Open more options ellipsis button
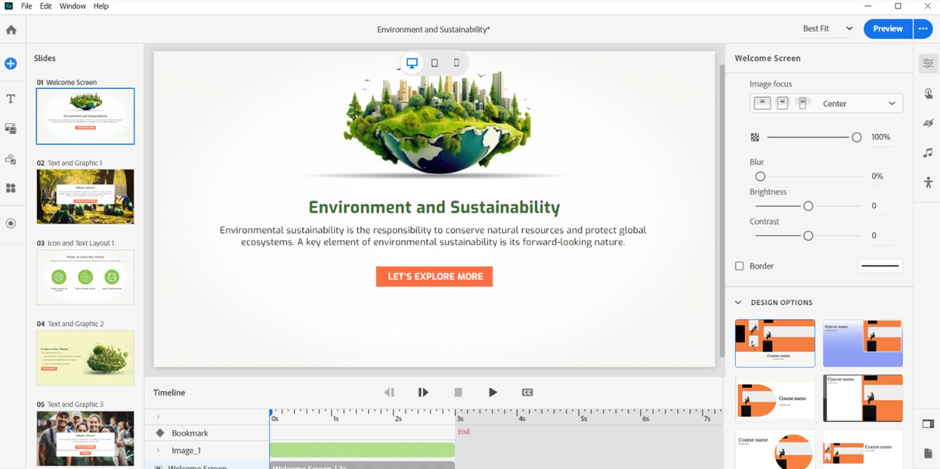 pyautogui.click(x=923, y=29)
